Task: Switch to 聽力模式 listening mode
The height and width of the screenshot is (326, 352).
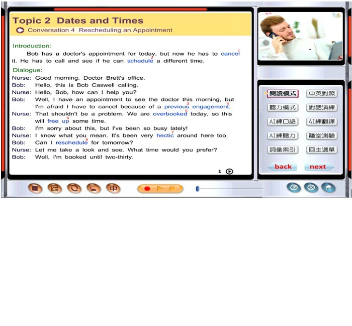Action: pyautogui.click(x=283, y=108)
